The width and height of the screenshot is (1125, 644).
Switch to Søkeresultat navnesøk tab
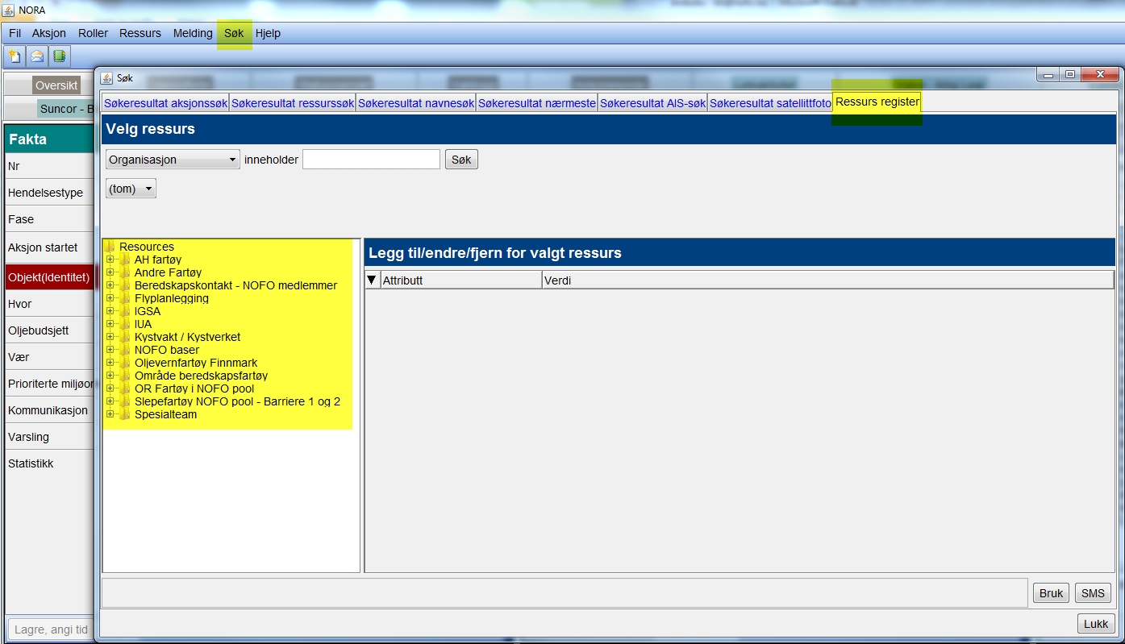coord(416,103)
